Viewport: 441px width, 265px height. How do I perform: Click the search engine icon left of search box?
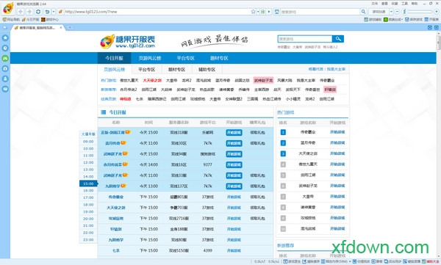[x=277, y=12]
